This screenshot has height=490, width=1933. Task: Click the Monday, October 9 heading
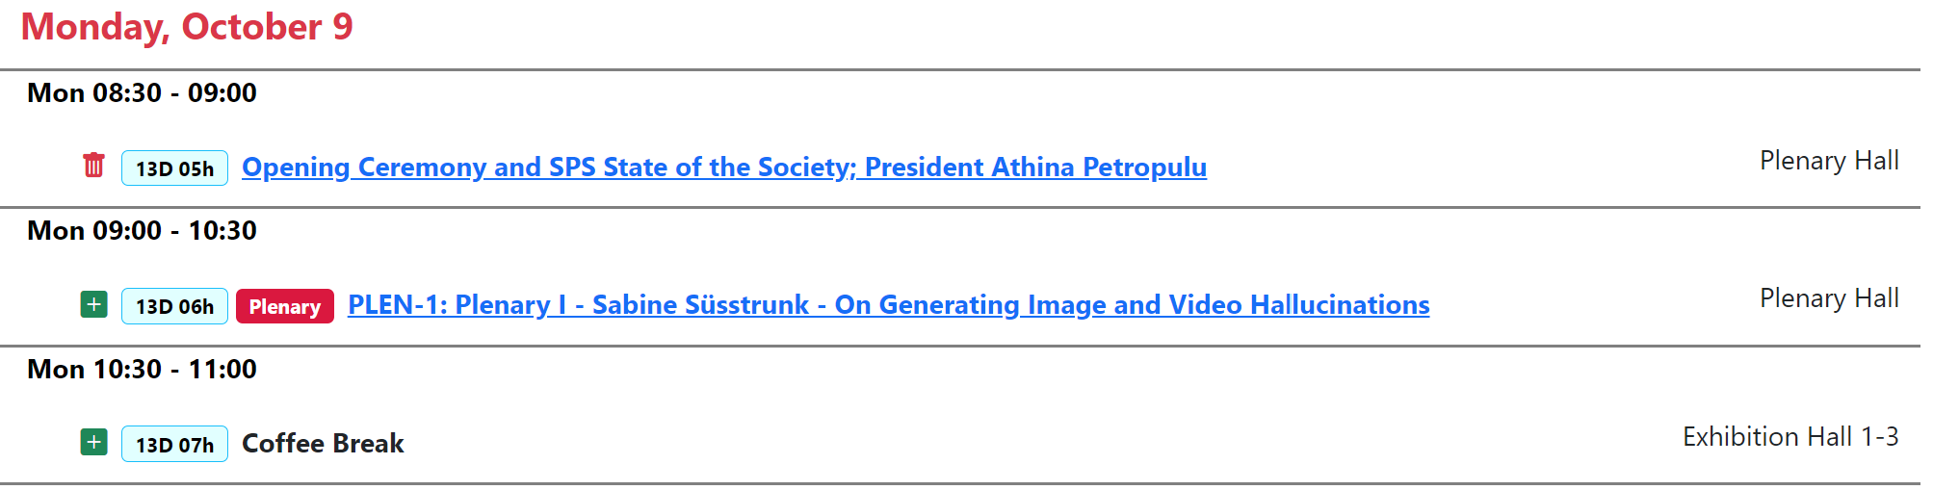click(x=187, y=27)
